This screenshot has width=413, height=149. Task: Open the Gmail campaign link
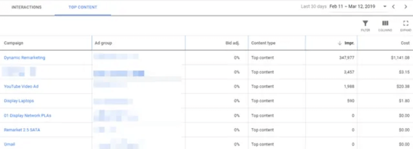pyautogui.click(x=10, y=144)
